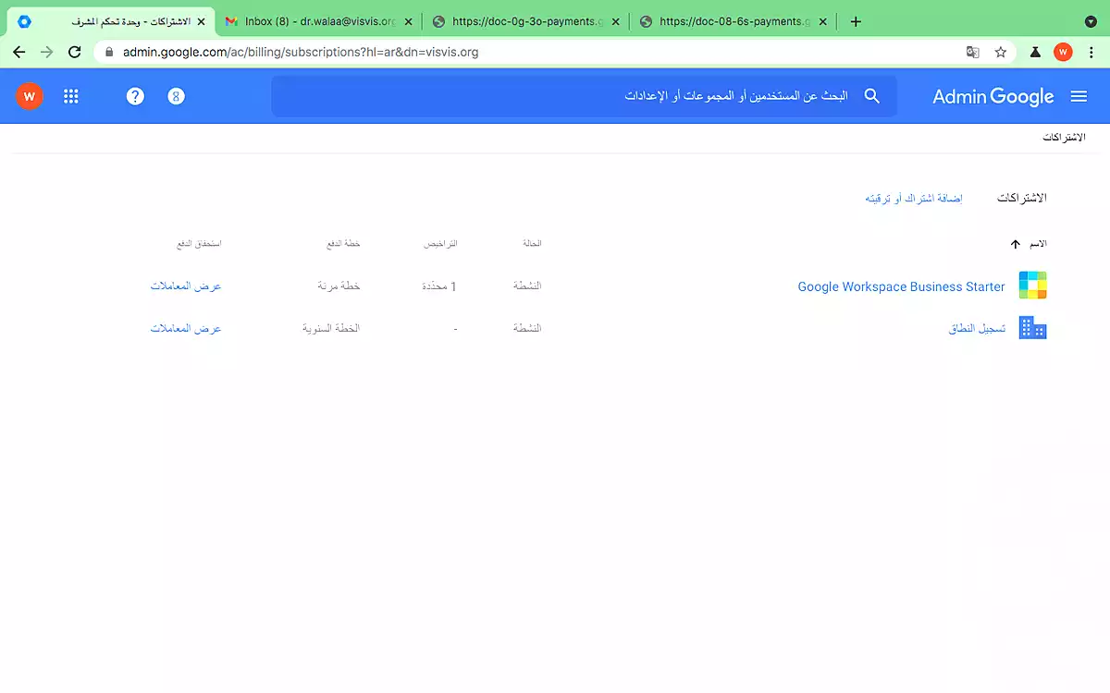
Task: Bookmark this page with the star
Action: coord(1000,52)
